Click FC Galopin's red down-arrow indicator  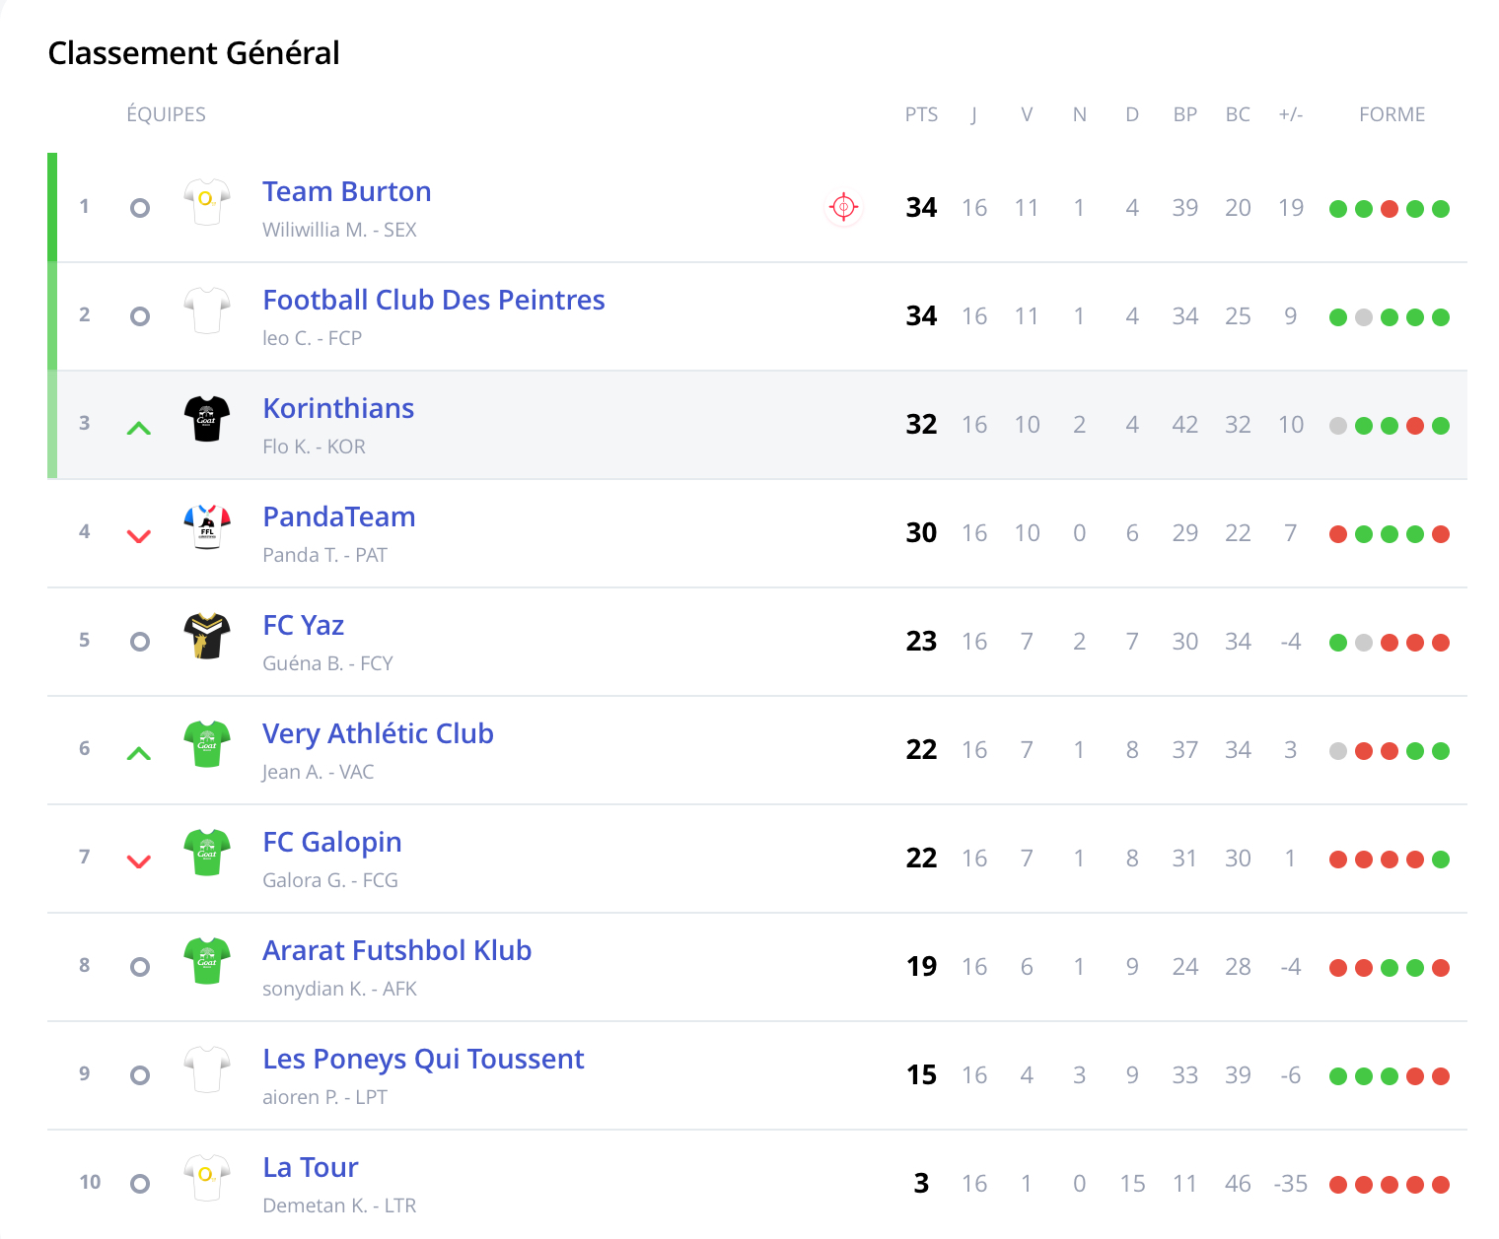click(139, 861)
